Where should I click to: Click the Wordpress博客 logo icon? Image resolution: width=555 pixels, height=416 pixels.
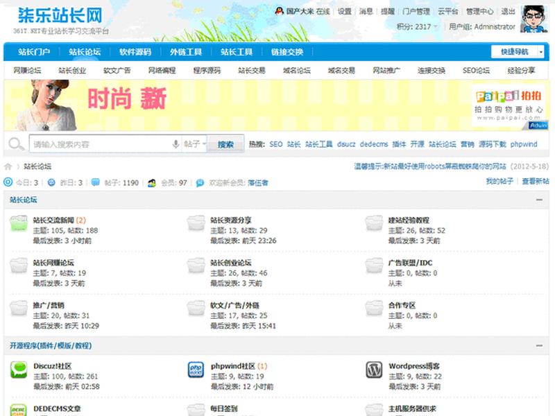click(374, 370)
